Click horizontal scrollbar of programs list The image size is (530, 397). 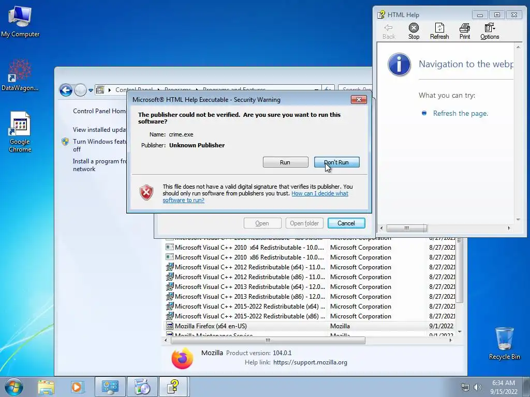[268, 340]
